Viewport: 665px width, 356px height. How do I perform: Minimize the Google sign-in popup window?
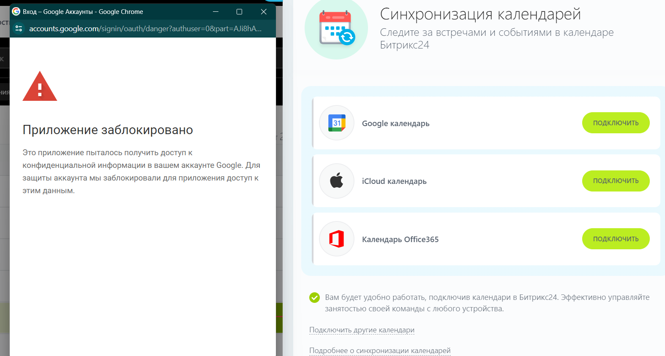(215, 12)
